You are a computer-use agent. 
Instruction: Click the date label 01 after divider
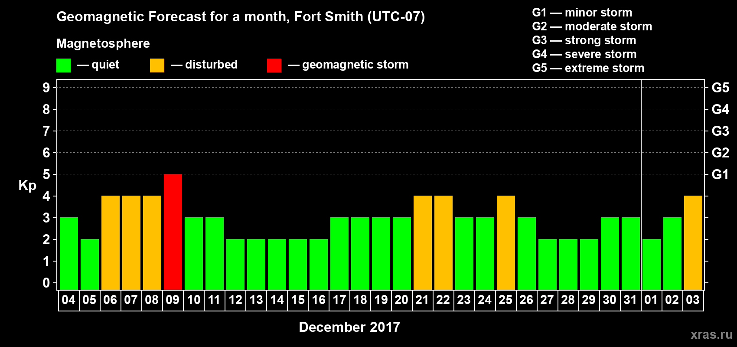point(651,300)
